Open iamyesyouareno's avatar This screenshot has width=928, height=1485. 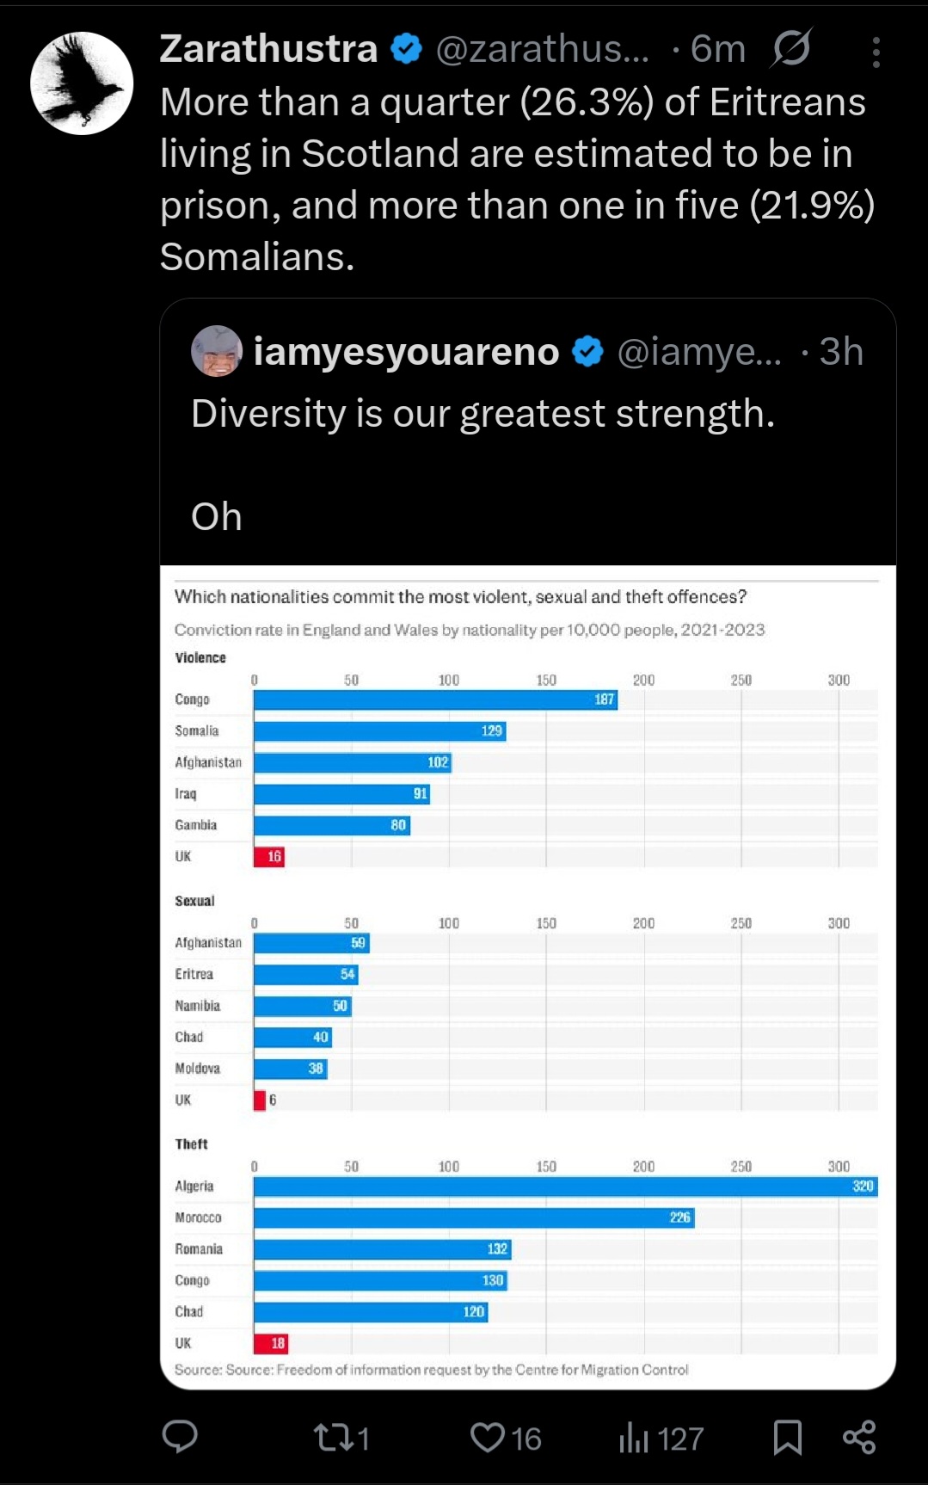coord(217,351)
